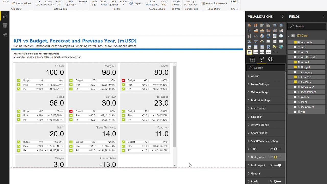The width and height of the screenshot is (327, 184).
Task: Select the pie chart visualization icon
Action: point(262,36)
